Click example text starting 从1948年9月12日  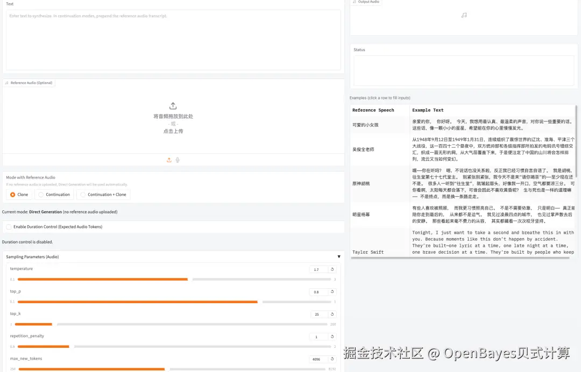coord(493,149)
